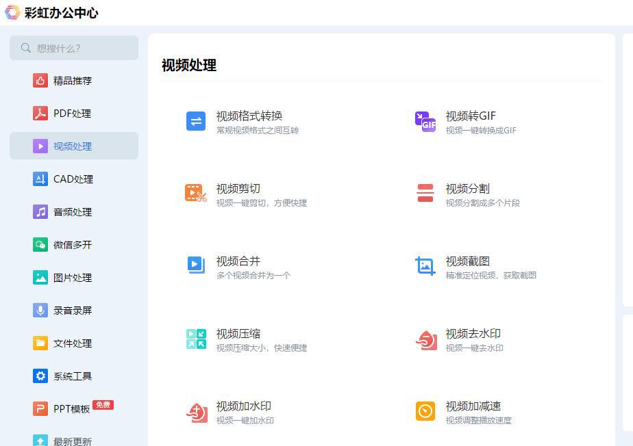The image size is (633, 446).
Task: Click the 彩虹办公中心 logo icon
Action: (x=12, y=12)
